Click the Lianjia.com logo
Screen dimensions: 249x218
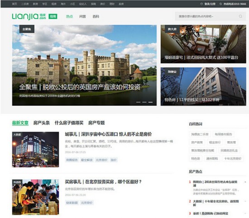(29, 16)
